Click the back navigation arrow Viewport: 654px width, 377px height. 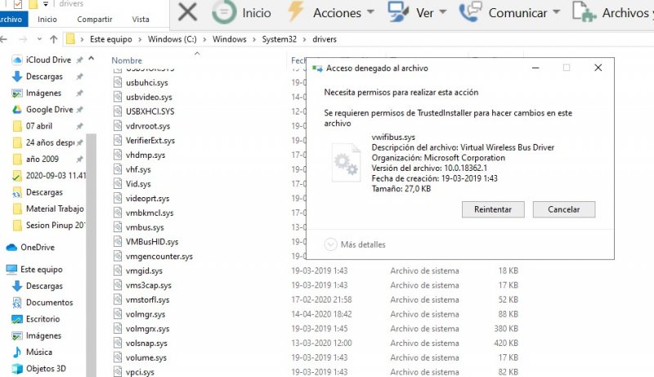click(3, 39)
